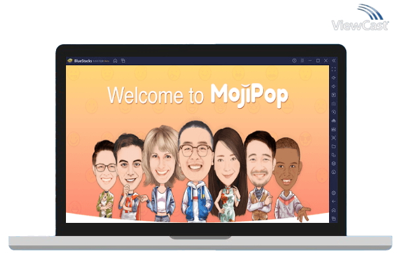
Task: Click the overlapping rectangles sidebar icon
Action: pyautogui.click(x=334, y=155)
